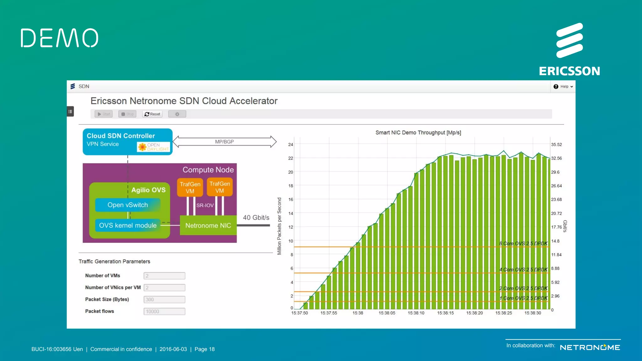The image size is (642, 361).
Task: Click the Number of VNics per VM field
Action: pyautogui.click(x=164, y=288)
